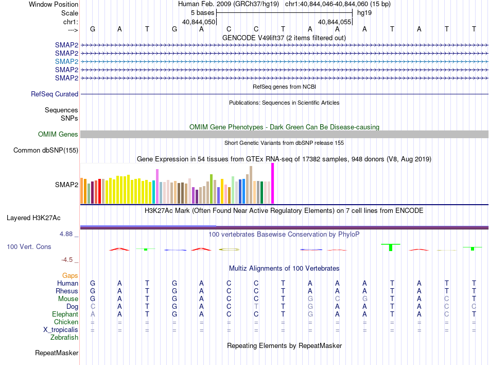Open the light-blue SMAP2 transcript label

click(x=66, y=61)
